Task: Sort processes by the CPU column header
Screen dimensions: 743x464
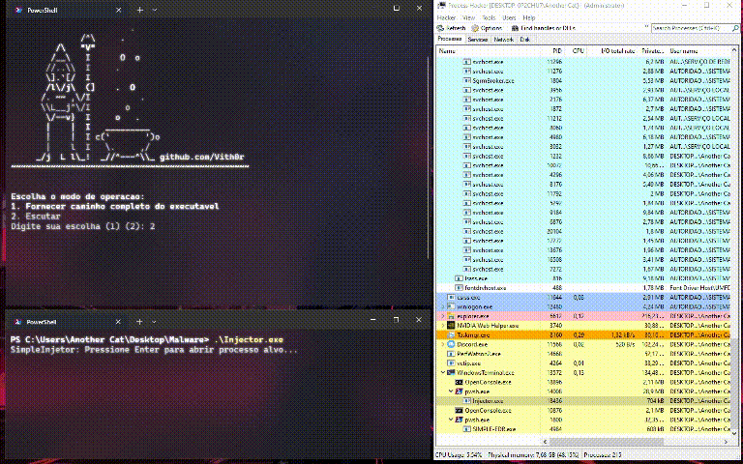Action: 579,50
